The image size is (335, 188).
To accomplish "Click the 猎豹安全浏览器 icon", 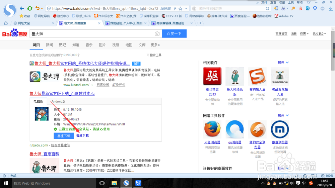I will coord(257,129).
